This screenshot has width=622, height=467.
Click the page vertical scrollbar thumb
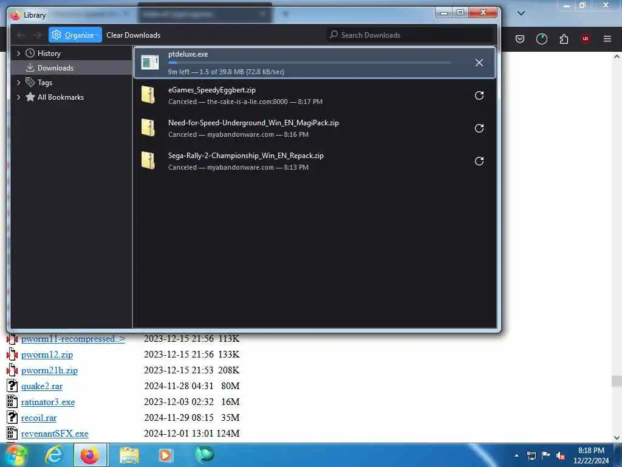click(x=617, y=381)
